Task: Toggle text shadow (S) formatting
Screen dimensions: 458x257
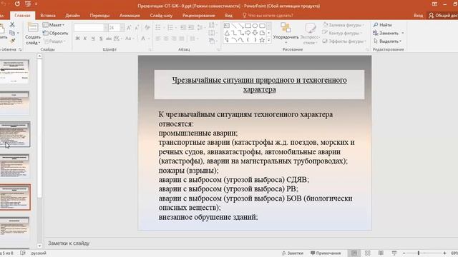Action: click(101, 39)
